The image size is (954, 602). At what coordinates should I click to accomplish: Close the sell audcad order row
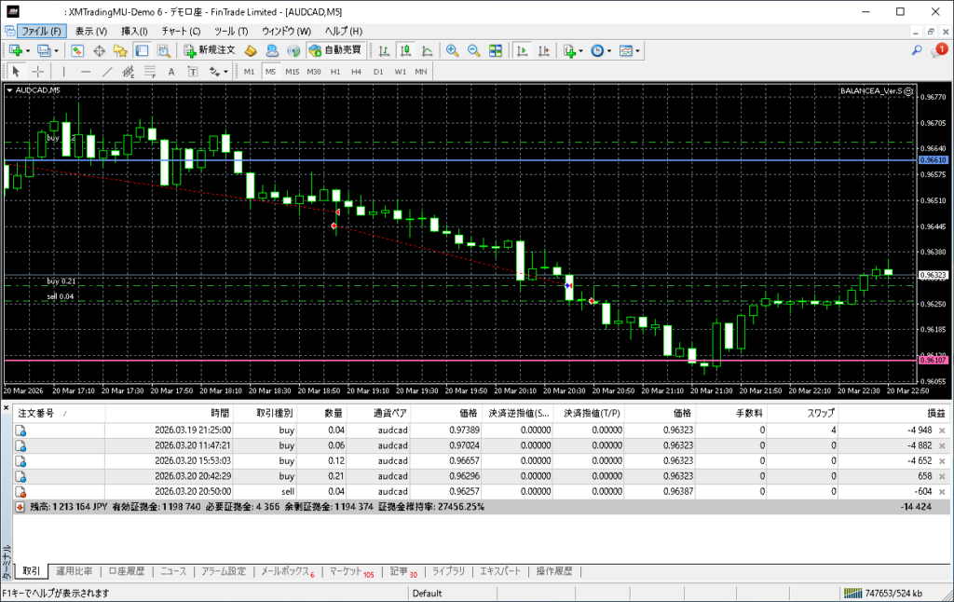[941, 491]
